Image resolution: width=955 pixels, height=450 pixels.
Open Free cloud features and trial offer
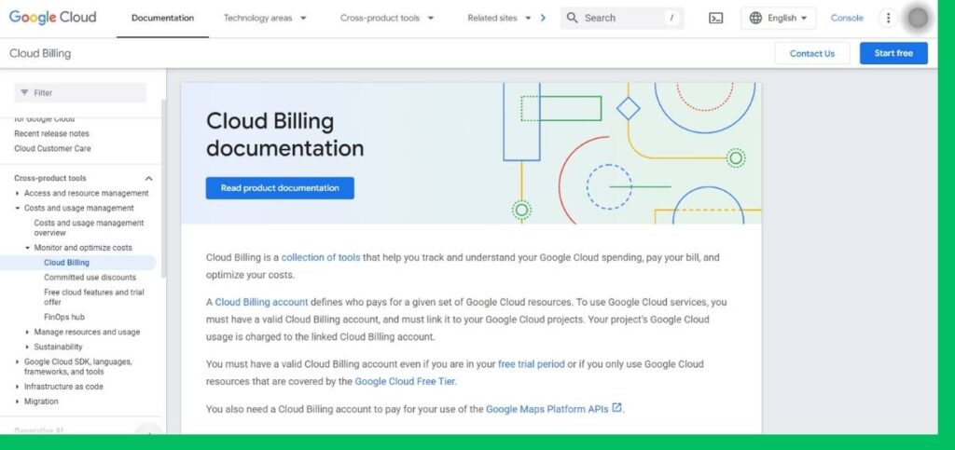(94, 297)
